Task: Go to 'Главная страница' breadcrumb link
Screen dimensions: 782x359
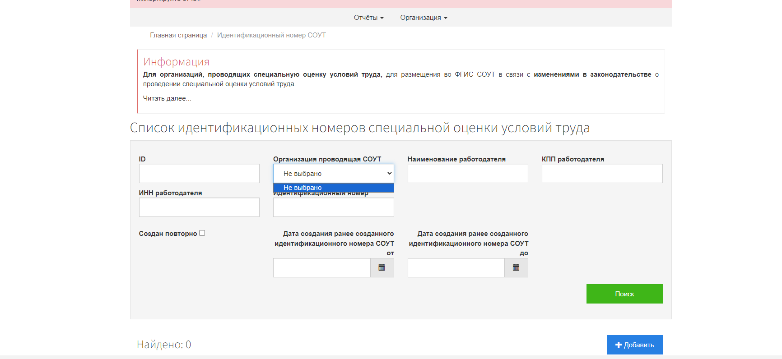Action: point(178,35)
